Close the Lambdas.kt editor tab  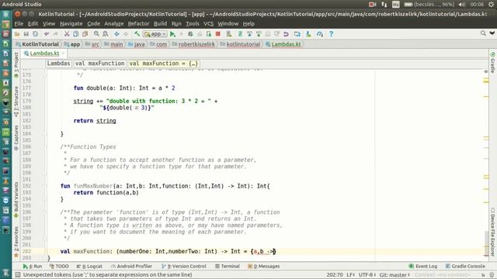pyautogui.click(x=63, y=53)
